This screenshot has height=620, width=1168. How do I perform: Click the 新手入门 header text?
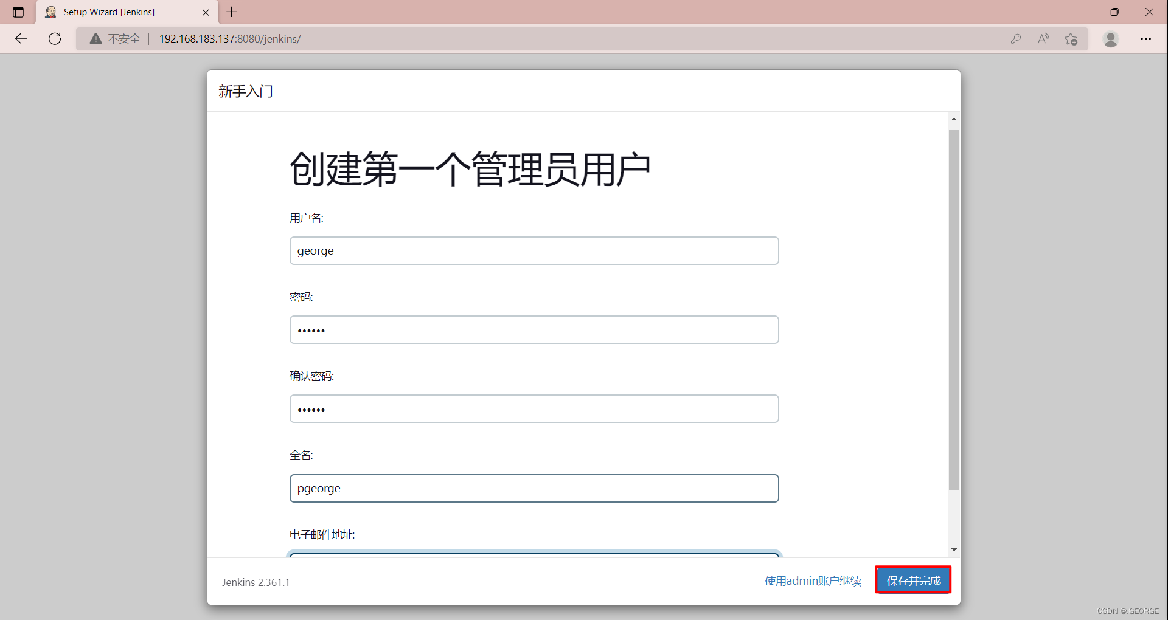[x=246, y=91]
